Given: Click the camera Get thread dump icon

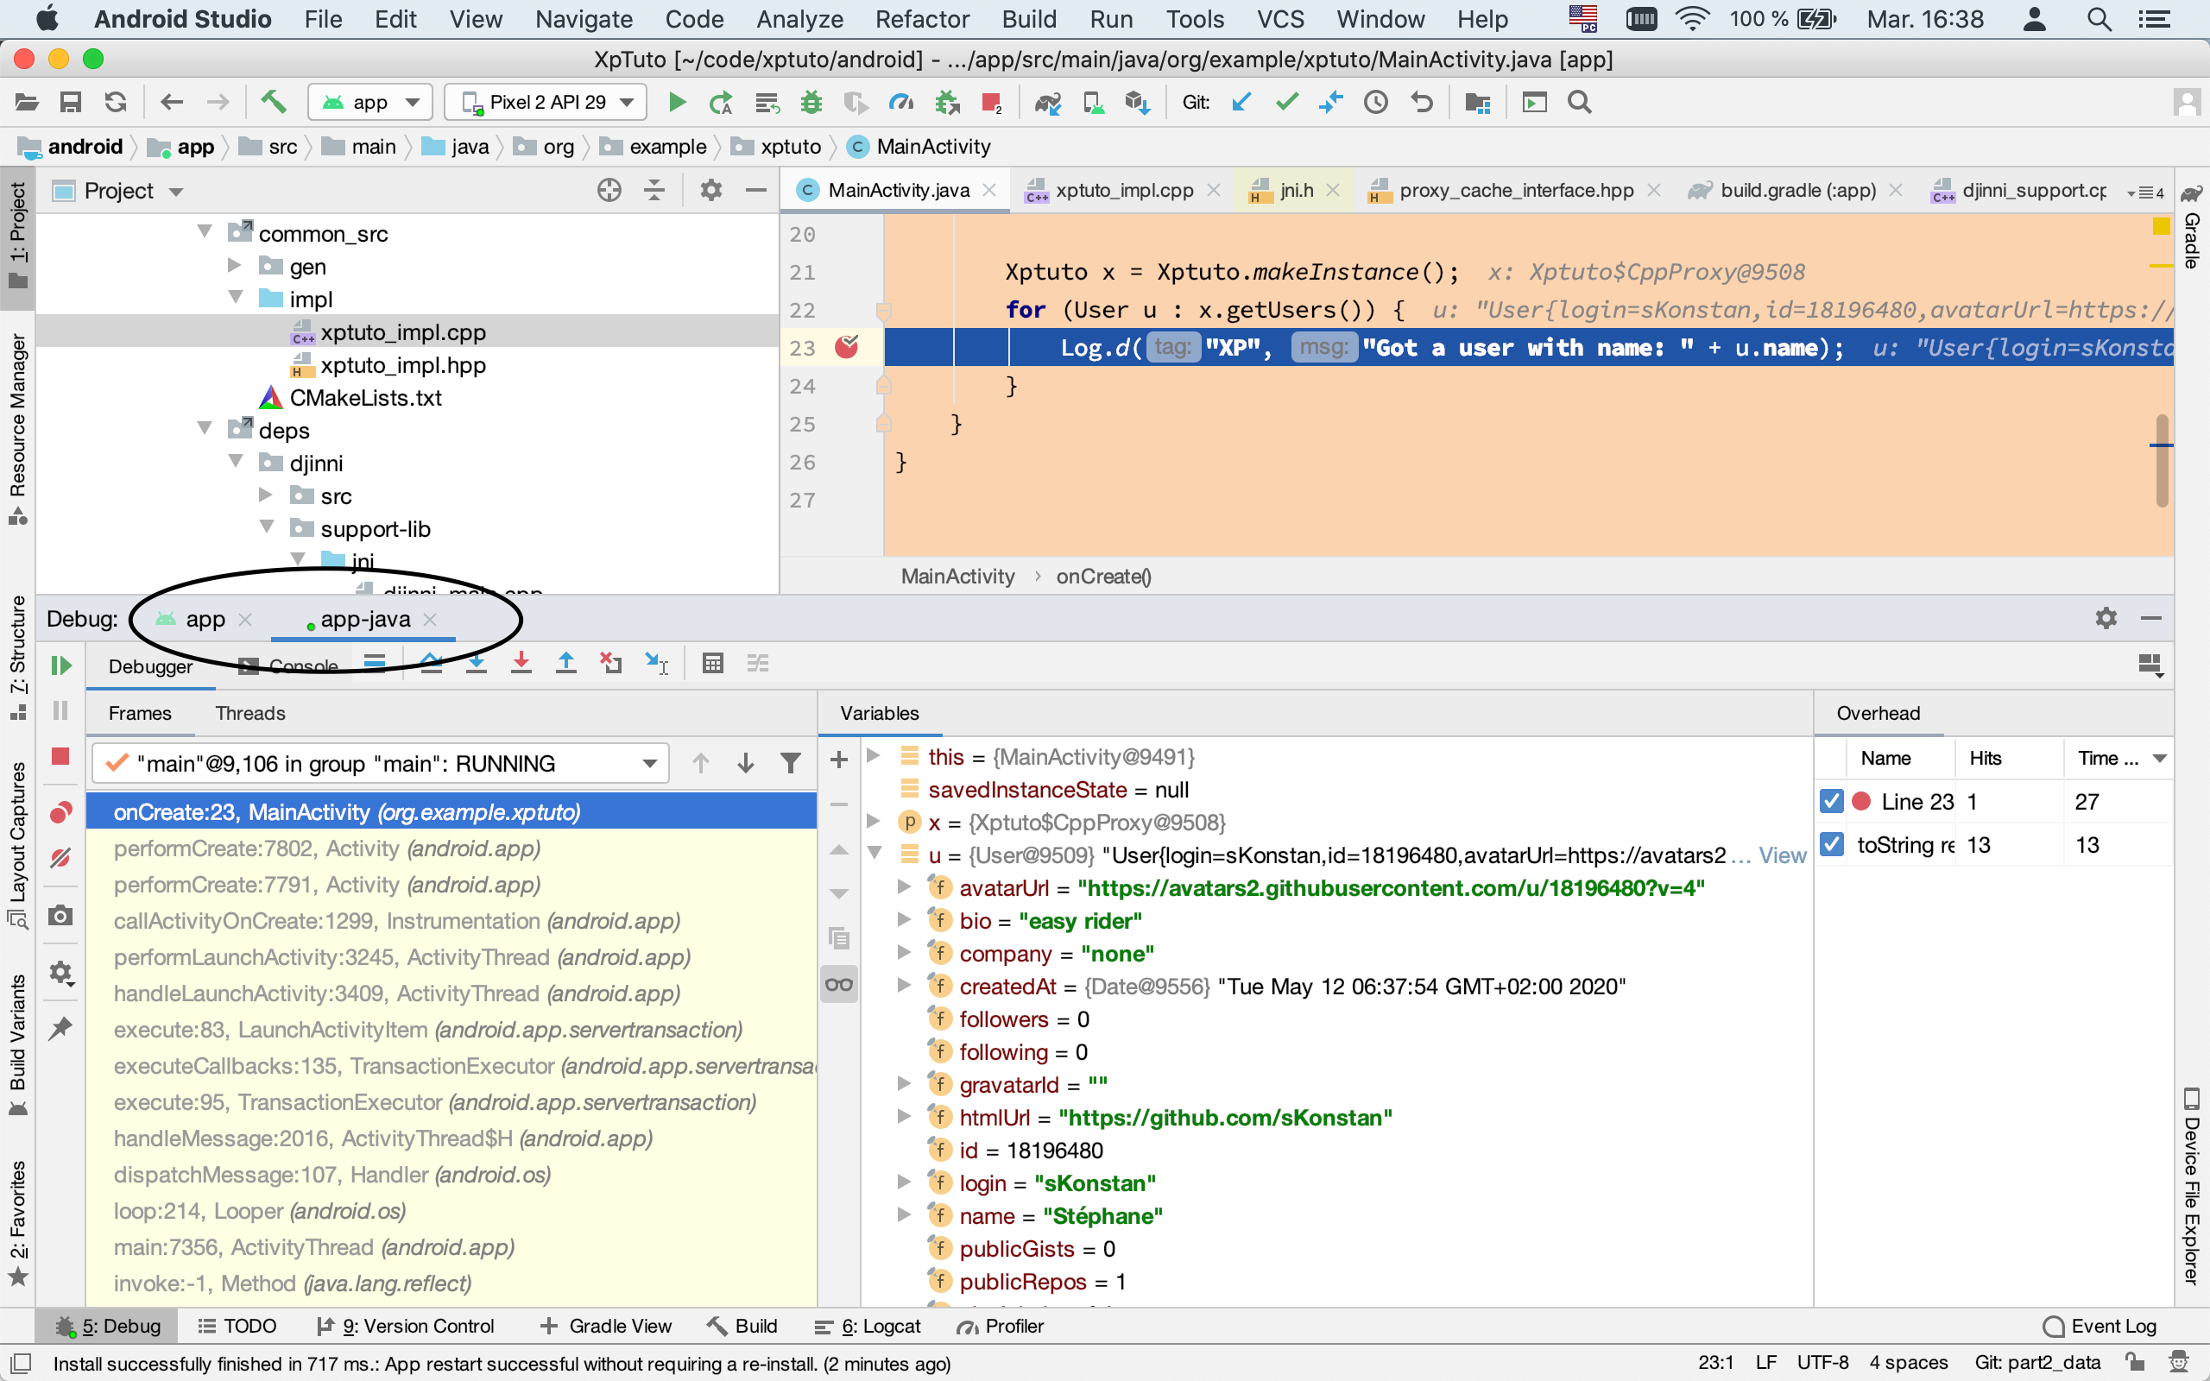Looking at the screenshot, I should (x=61, y=915).
